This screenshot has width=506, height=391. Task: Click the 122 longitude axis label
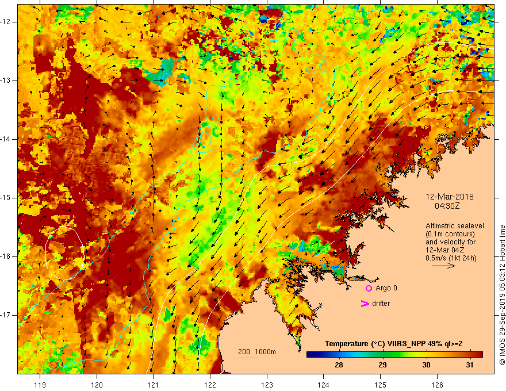(x=210, y=385)
